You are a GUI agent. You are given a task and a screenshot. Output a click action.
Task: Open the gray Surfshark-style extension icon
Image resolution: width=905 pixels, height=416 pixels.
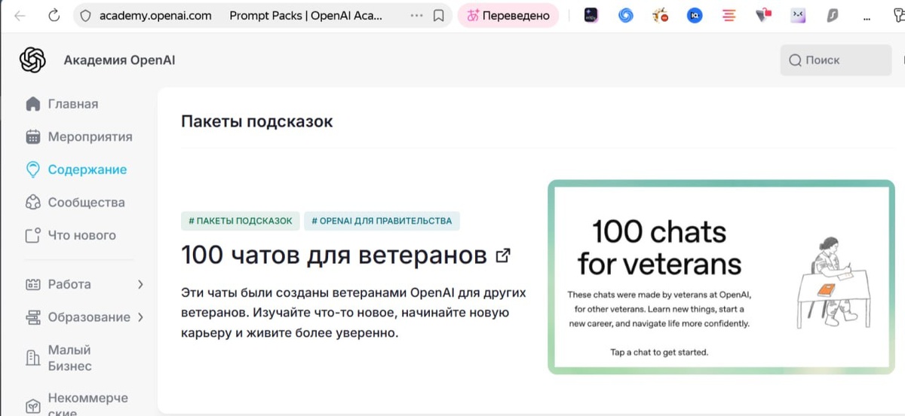(833, 15)
